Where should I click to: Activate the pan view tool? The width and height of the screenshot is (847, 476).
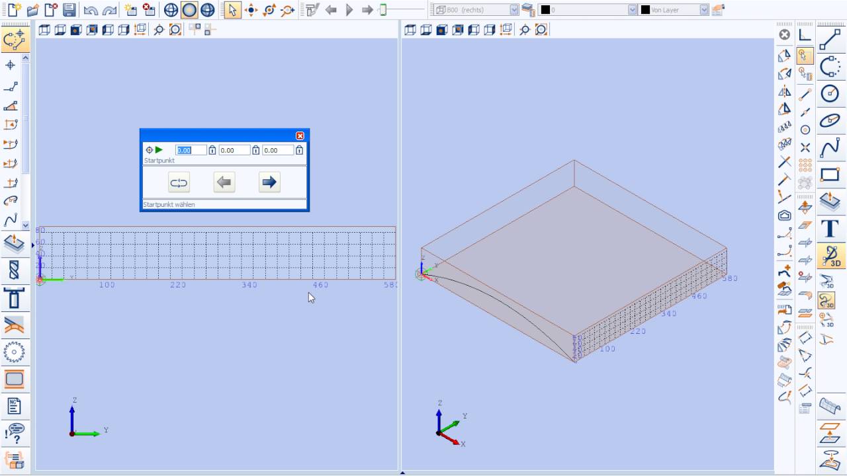coord(251,10)
